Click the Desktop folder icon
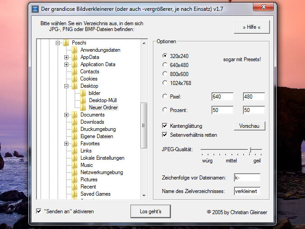The width and height of the screenshot is (305, 229). [x=75, y=86]
